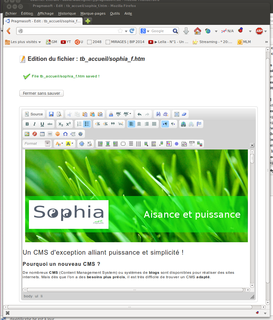
Task: Maximize the editor area
Action: coord(82,144)
